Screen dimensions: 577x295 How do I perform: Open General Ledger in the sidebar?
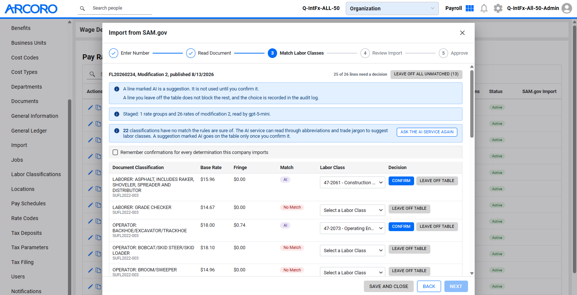coord(29,131)
